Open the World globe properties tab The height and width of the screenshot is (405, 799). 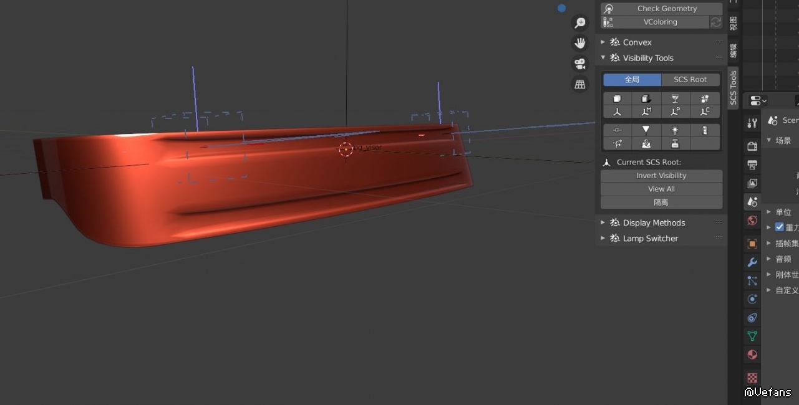click(x=752, y=221)
